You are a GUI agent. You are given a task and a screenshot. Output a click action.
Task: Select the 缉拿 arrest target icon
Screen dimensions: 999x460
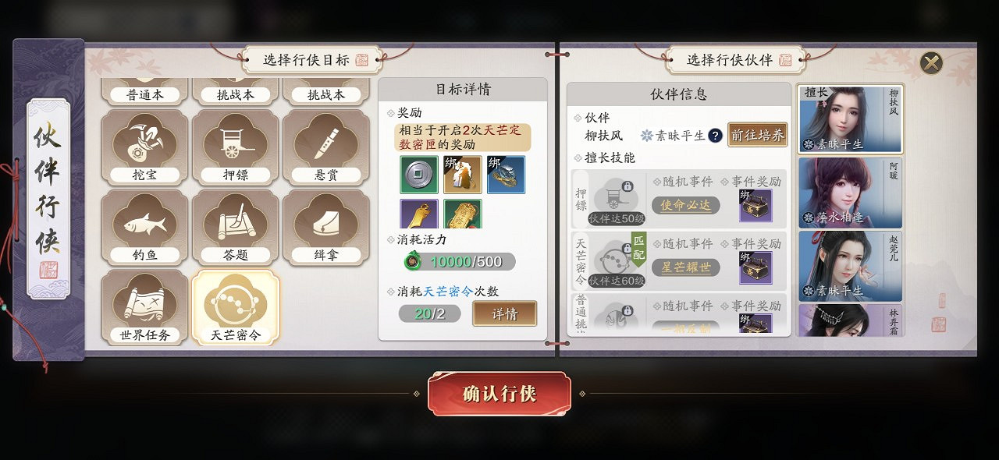tap(326, 228)
